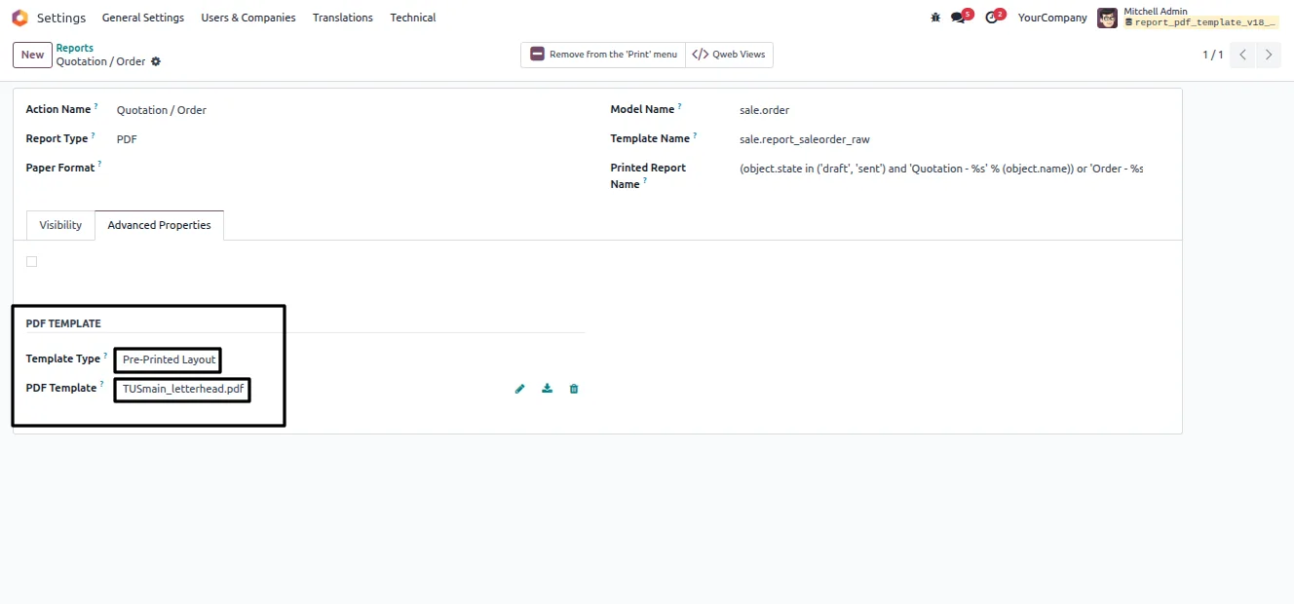The height and width of the screenshot is (604, 1294).
Task: Download the TUSmain_letterhead.pdf file
Action: click(547, 389)
